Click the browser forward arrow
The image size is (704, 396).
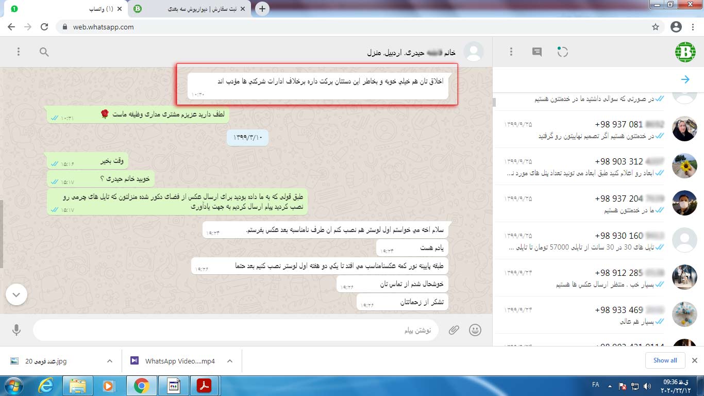[x=28, y=27]
